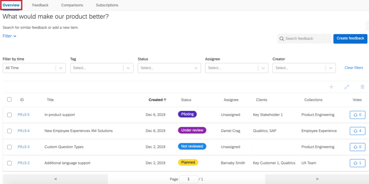Click 'New Employee Experiences XM Solutions' title

79,131
